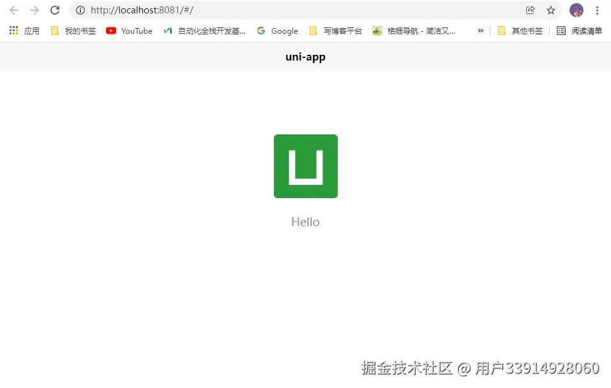Open the 我的书签 bookmark folder
The width and height of the screenshot is (611, 388).
[x=73, y=31]
